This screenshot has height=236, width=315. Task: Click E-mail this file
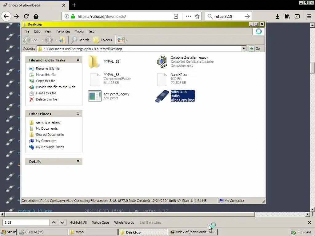coord(46,93)
